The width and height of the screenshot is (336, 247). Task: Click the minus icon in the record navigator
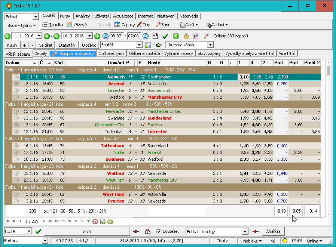[x=63, y=221]
